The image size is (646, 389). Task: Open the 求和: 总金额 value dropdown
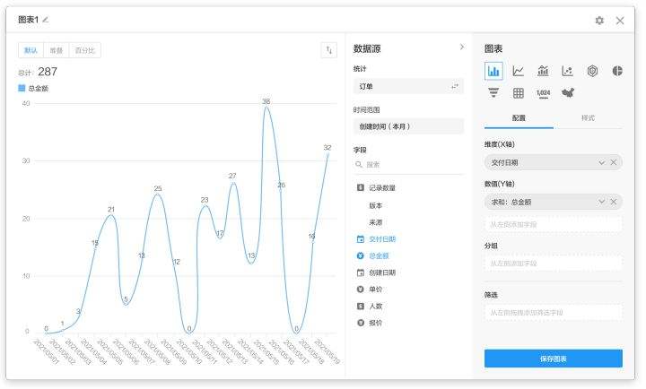tap(601, 202)
